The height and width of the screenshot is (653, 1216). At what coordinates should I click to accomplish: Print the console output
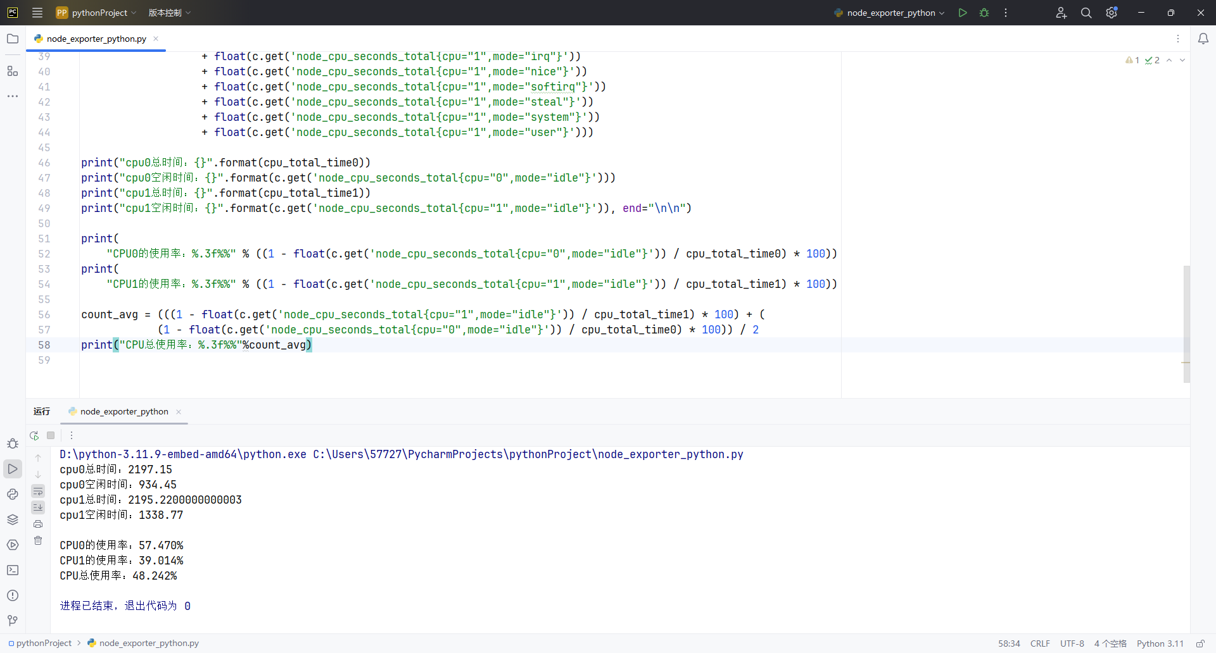tap(38, 524)
